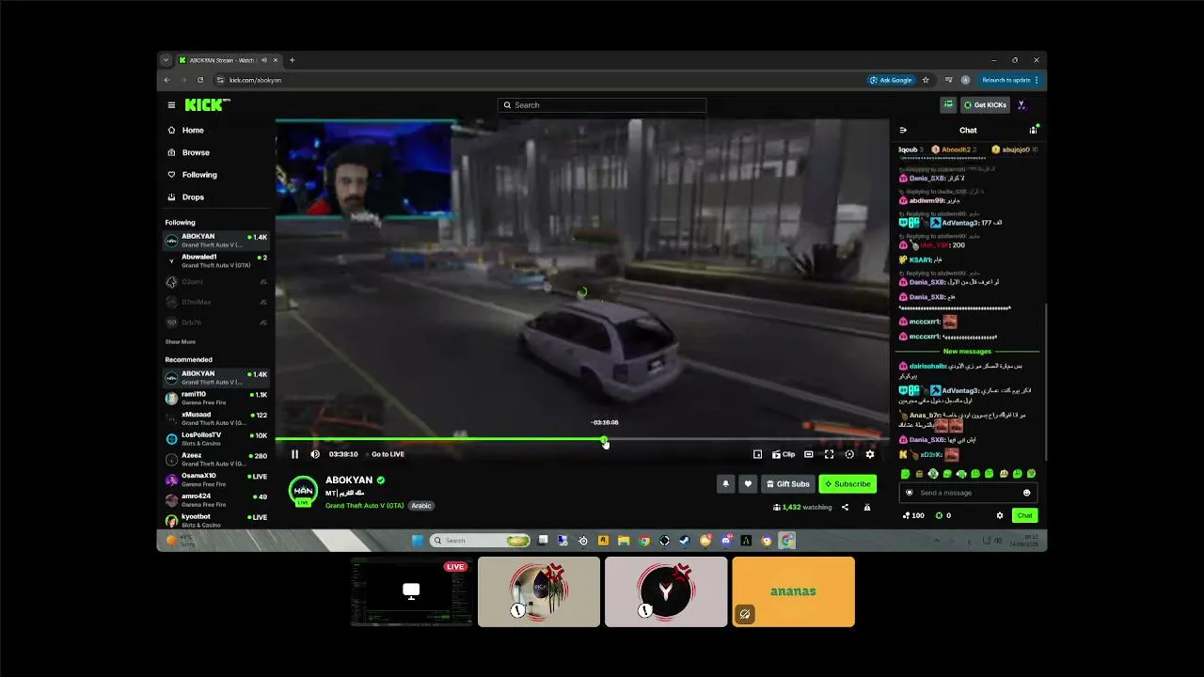Open the KICKs balance icon showing 0
The width and height of the screenshot is (1204, 677).
943,515
